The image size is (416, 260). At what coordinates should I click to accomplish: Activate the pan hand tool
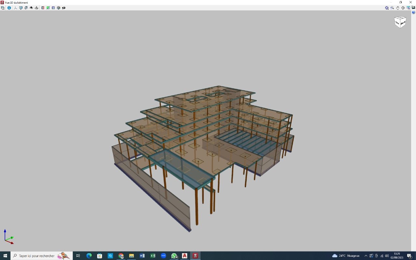click(398, 8)
